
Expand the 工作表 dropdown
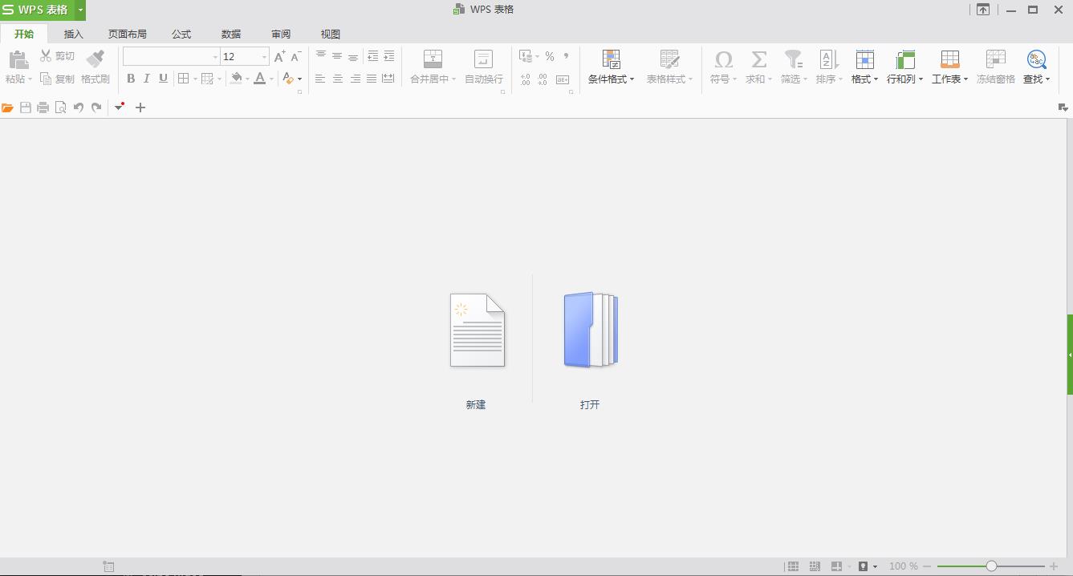pos(965,79)
